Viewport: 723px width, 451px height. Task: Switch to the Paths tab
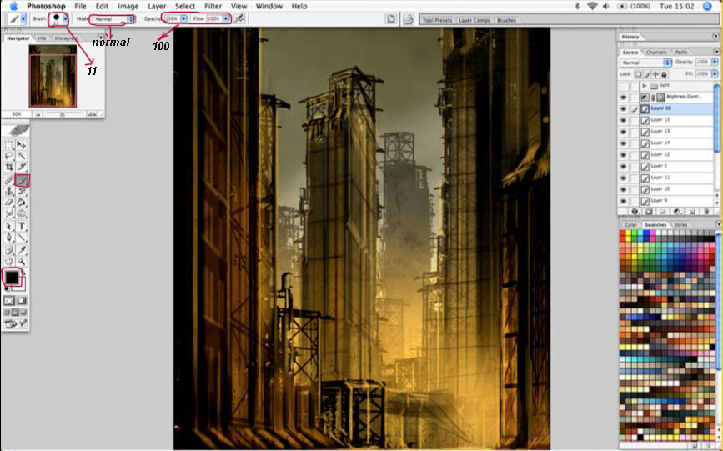click(681, 53)
